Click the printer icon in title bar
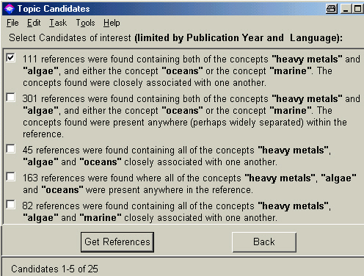This screenshot has height=276, width=364. click(332, 9)
